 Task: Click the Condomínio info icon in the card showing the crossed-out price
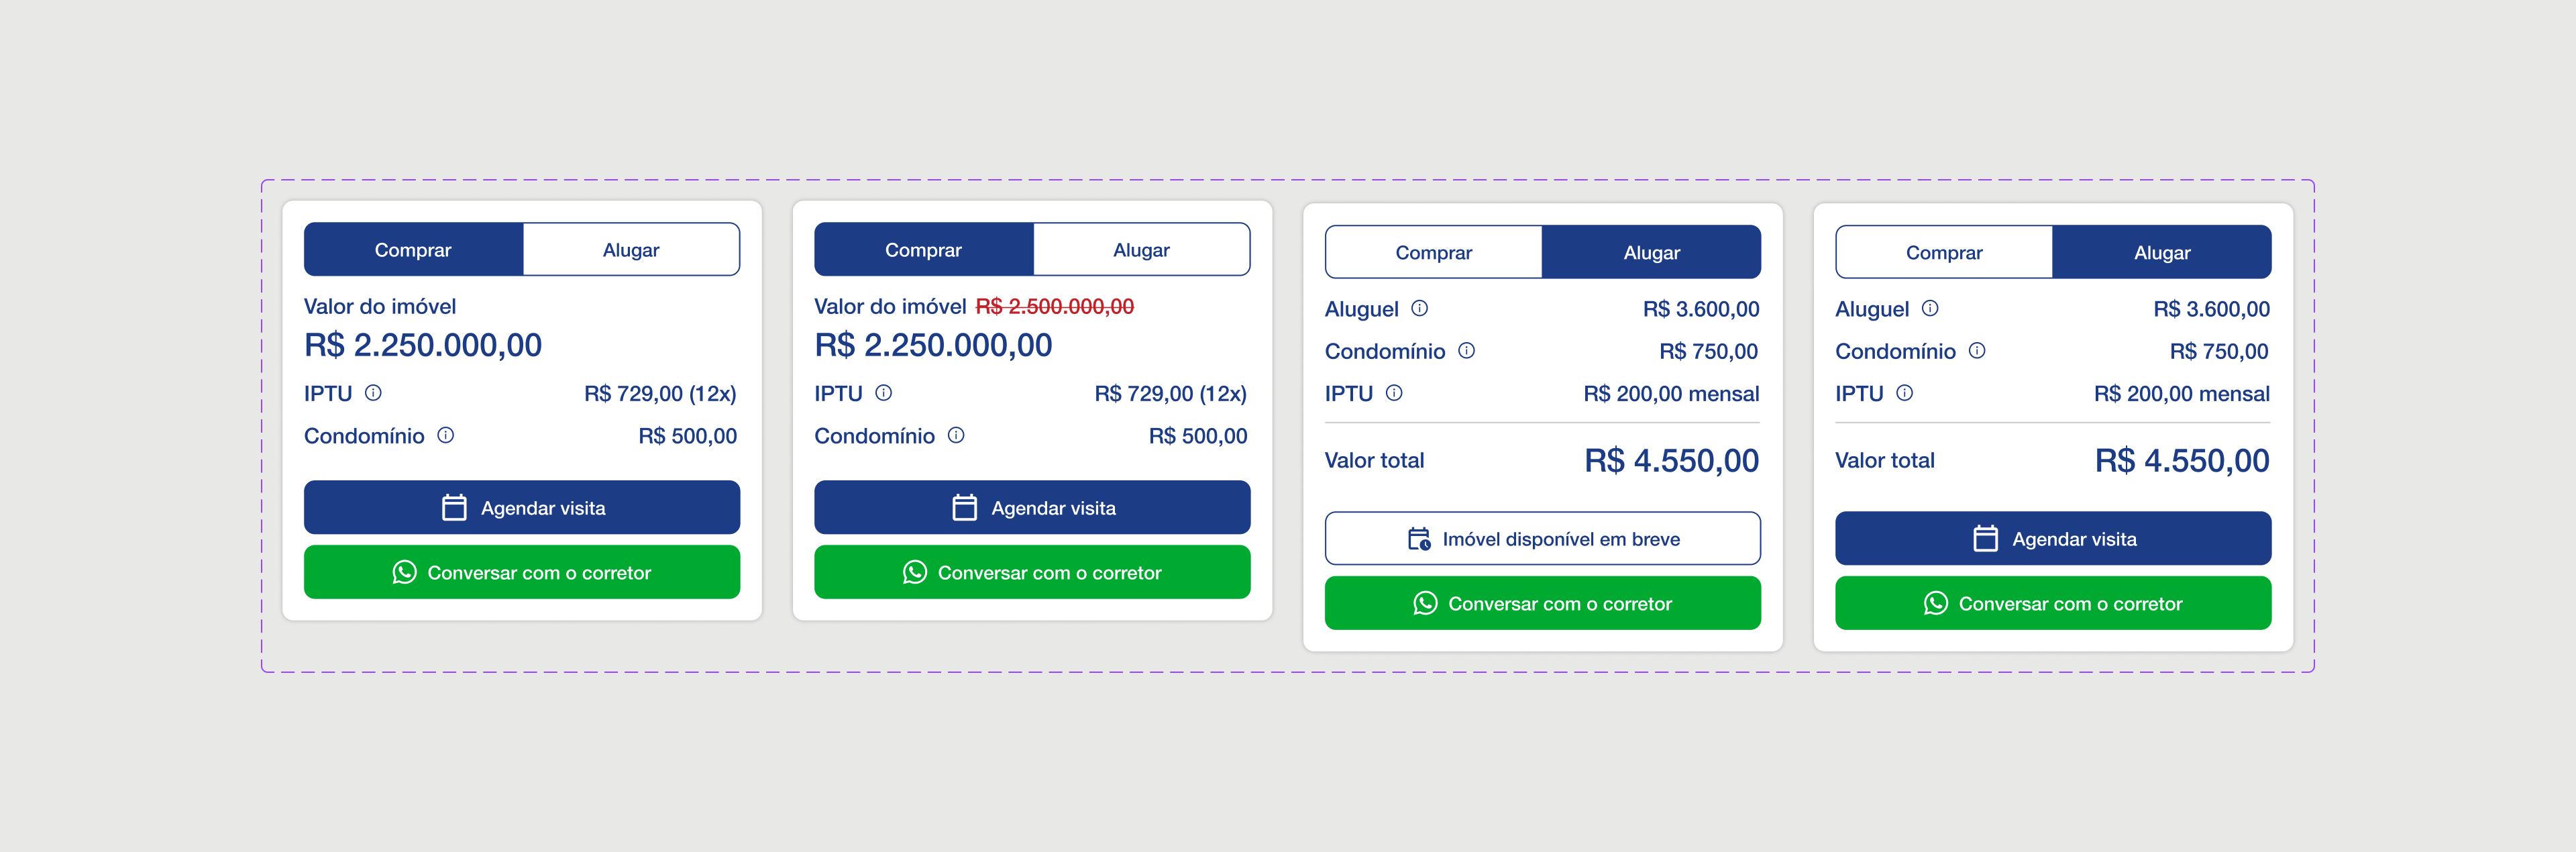point(956,435)
